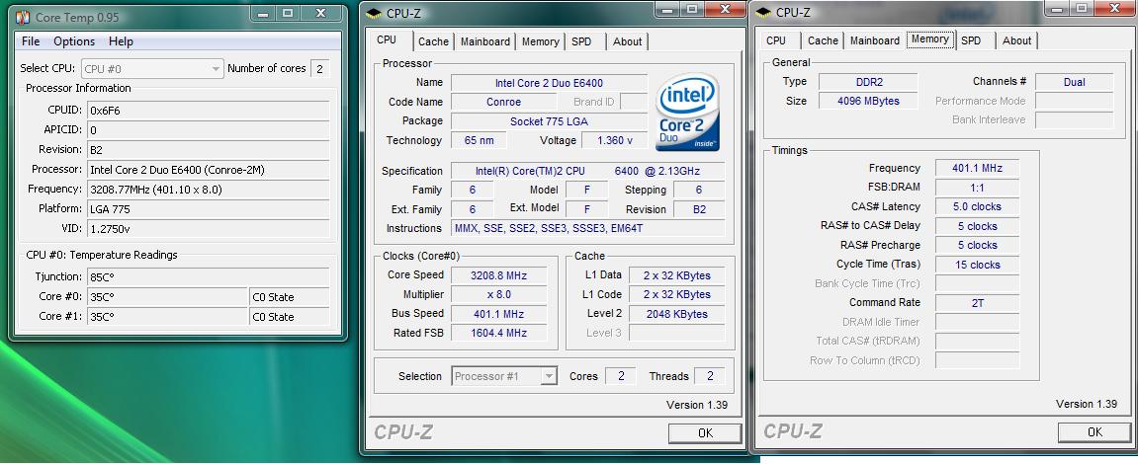
Task: Click Bus Speed value 401.1 MHz
Action: click(498, 314)
